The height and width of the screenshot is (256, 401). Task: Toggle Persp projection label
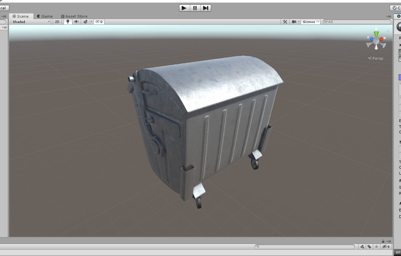[x=376, y=58]
